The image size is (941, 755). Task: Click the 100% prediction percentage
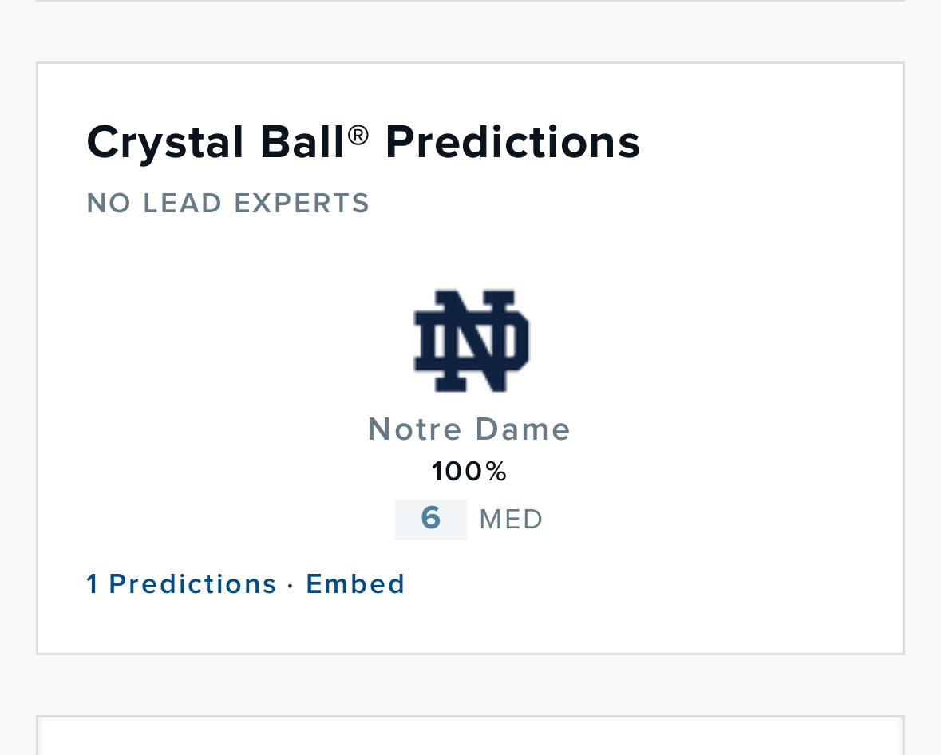469,472
